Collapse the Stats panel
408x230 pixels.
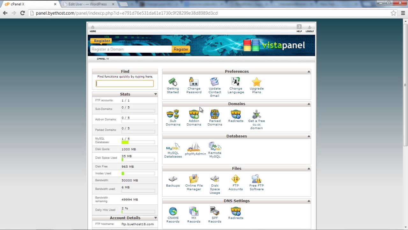(x=156, y=94)
